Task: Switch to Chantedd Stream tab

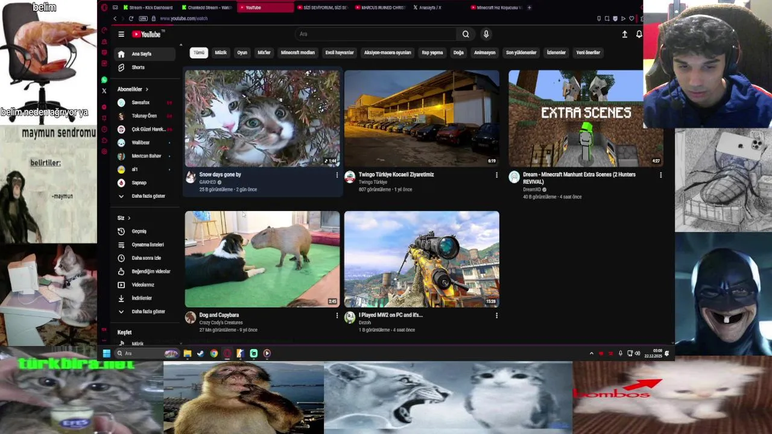Action: pos(206,8)
